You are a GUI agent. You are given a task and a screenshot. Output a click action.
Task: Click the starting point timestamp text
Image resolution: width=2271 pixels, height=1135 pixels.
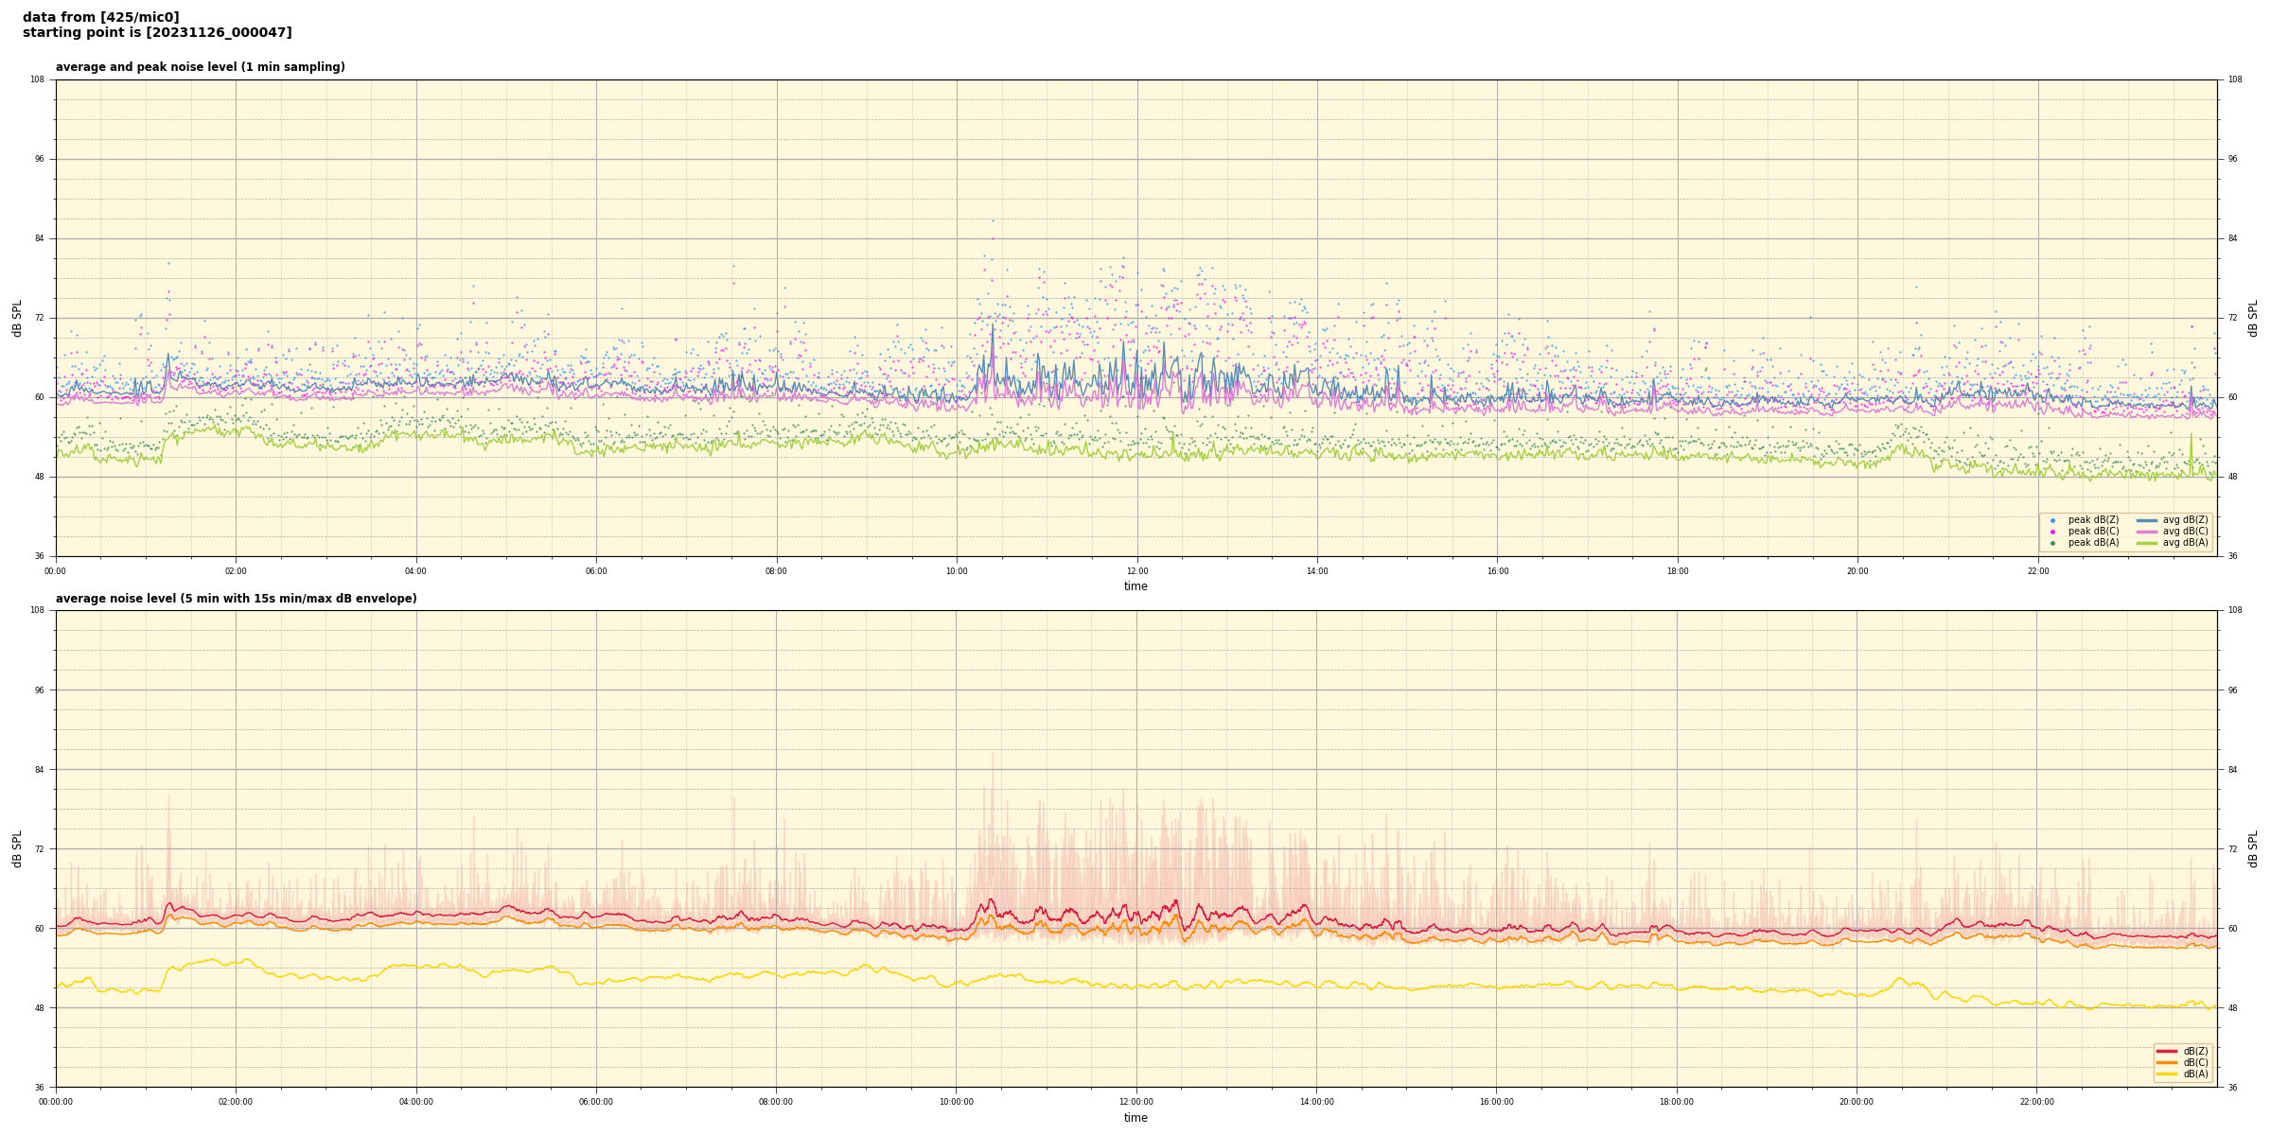[157, 33]
